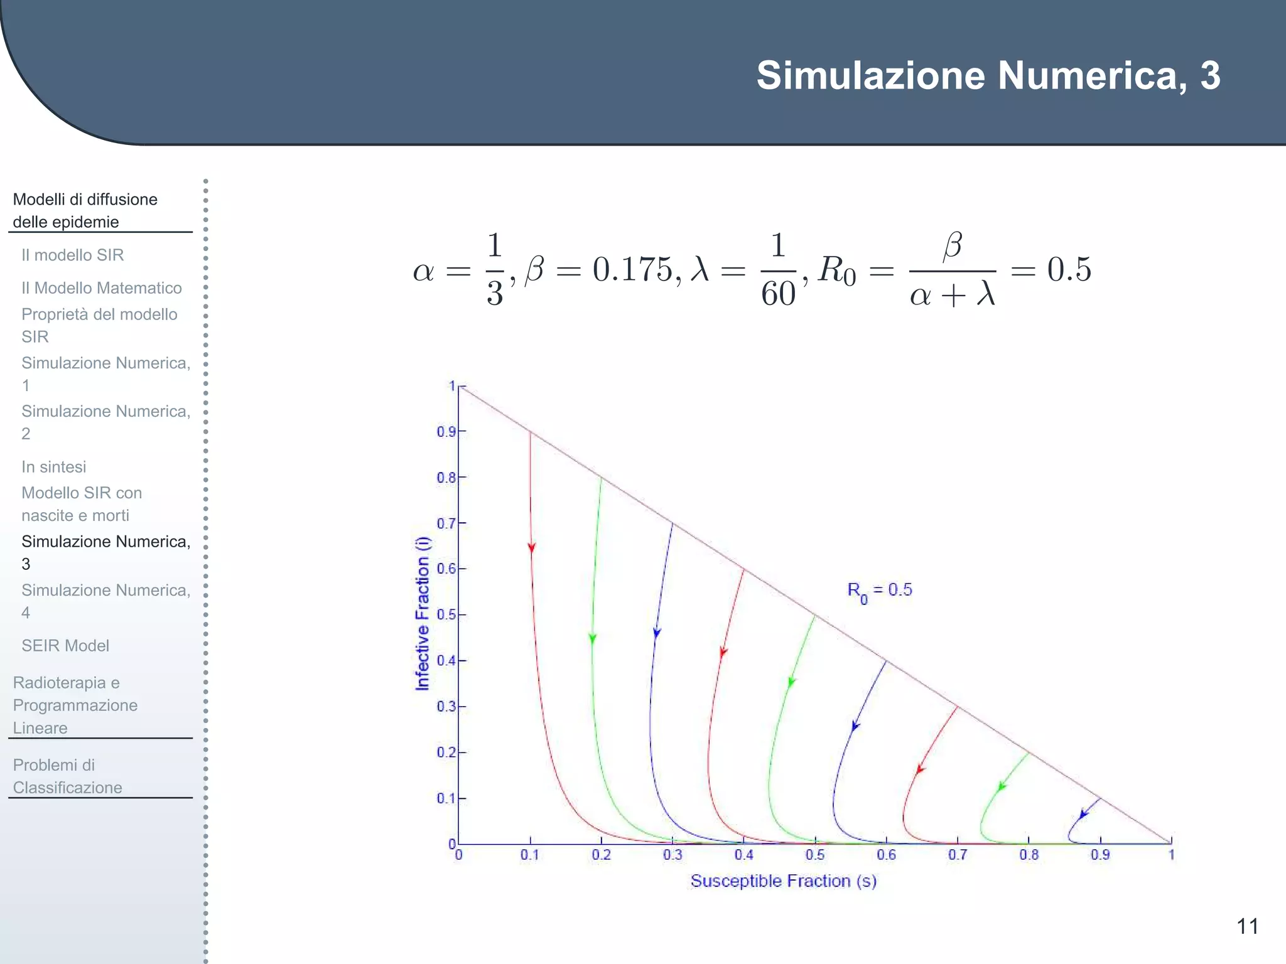Go to 'Simulazione Numerica, 4' sidebar entry

point(105,601)
